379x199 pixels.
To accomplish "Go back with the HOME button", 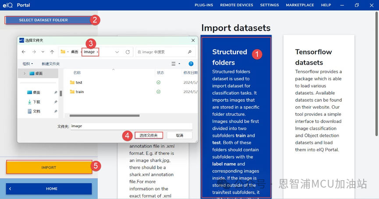I will click(49, 189).
